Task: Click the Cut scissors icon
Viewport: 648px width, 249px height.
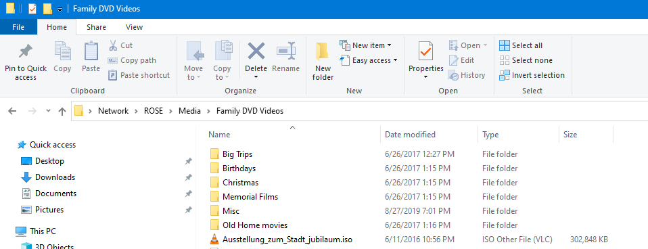Action: [x=112, y=45]
